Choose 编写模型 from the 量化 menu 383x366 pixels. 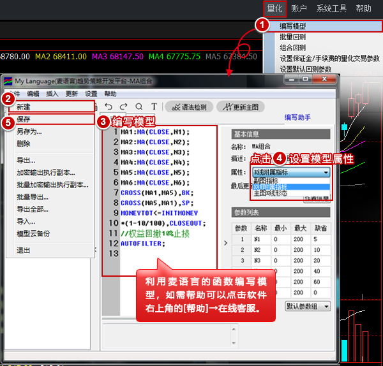[x=293, y=26]
